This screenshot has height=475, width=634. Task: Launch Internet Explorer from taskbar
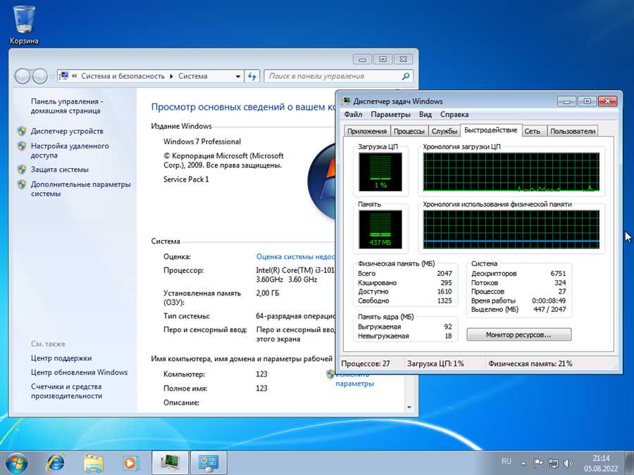pyautogui.click(x=55, y=463)
